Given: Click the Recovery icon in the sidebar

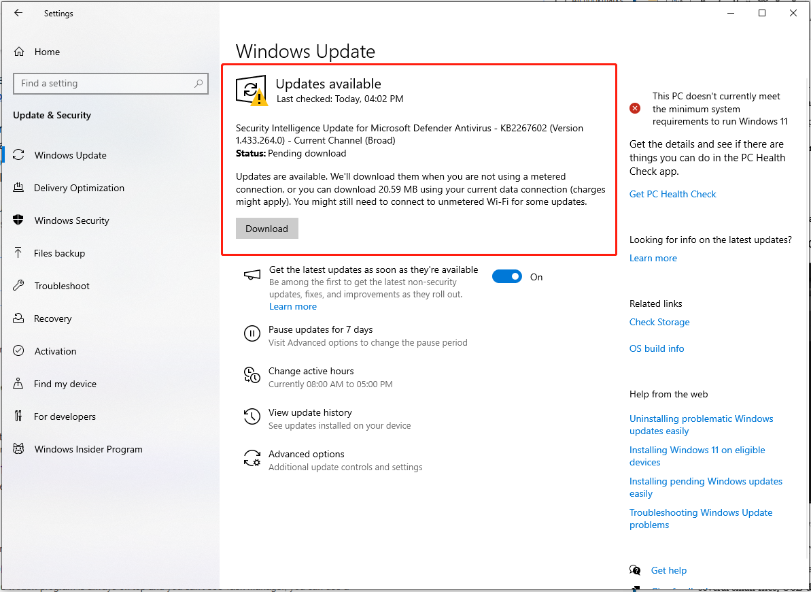Looking at the screenshot, I should point(19,318).
